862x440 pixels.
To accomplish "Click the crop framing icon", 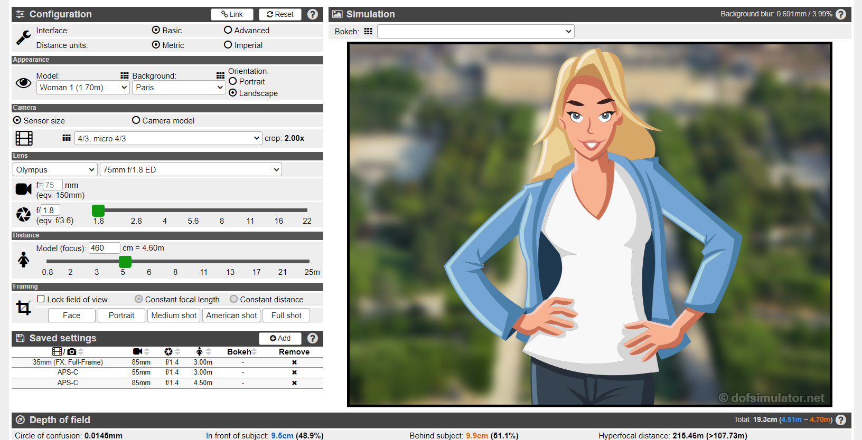I will pyautogui.click(x=23, y=307).
